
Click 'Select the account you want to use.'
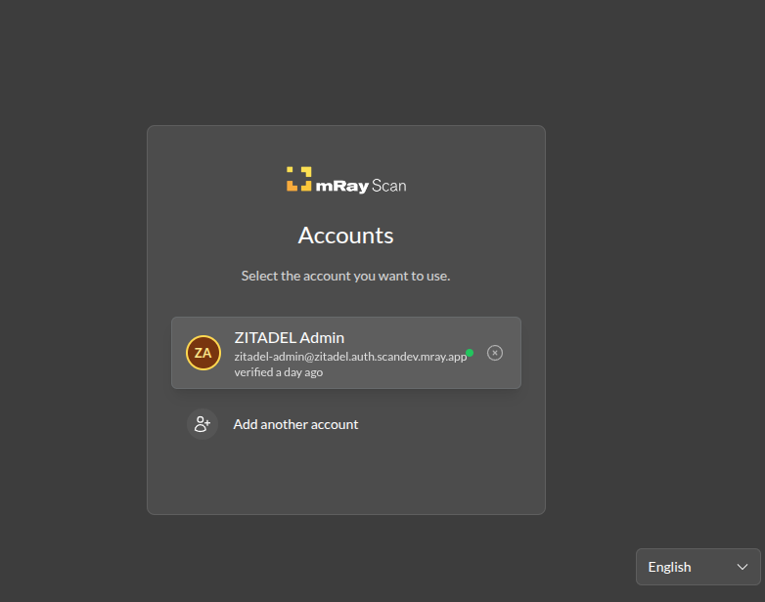pos(346,276)
